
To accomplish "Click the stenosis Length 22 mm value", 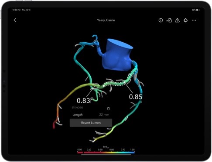I will (x=104, y=115).
